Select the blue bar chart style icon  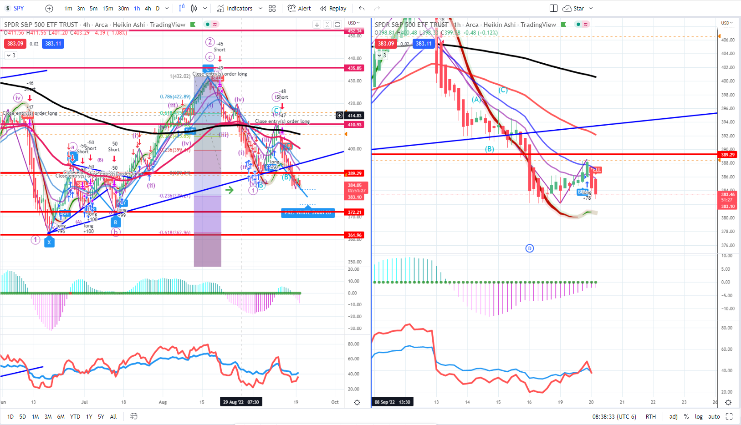pyautogui.click(x=182, y=8)
